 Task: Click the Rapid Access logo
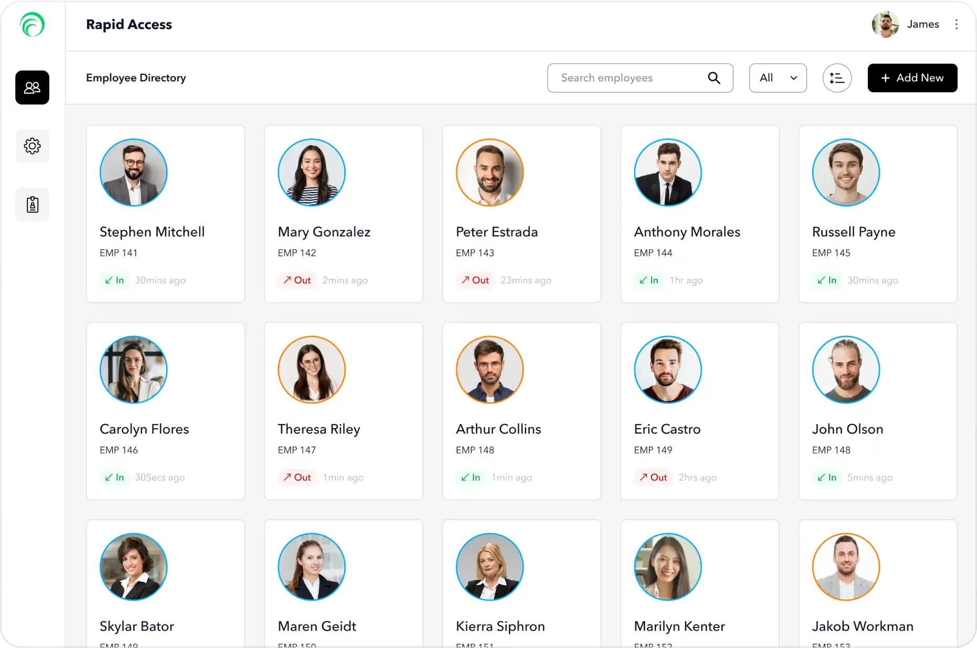[32, 24]
